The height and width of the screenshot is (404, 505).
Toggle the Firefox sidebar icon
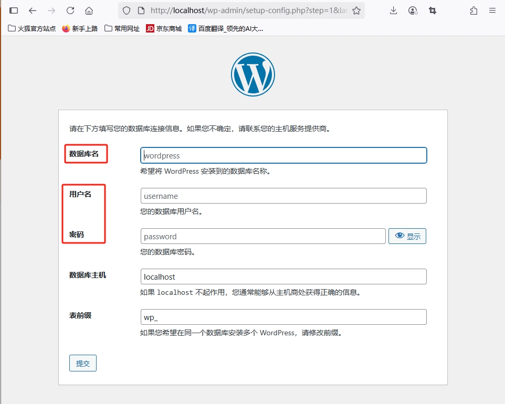(x=14, y=10)
